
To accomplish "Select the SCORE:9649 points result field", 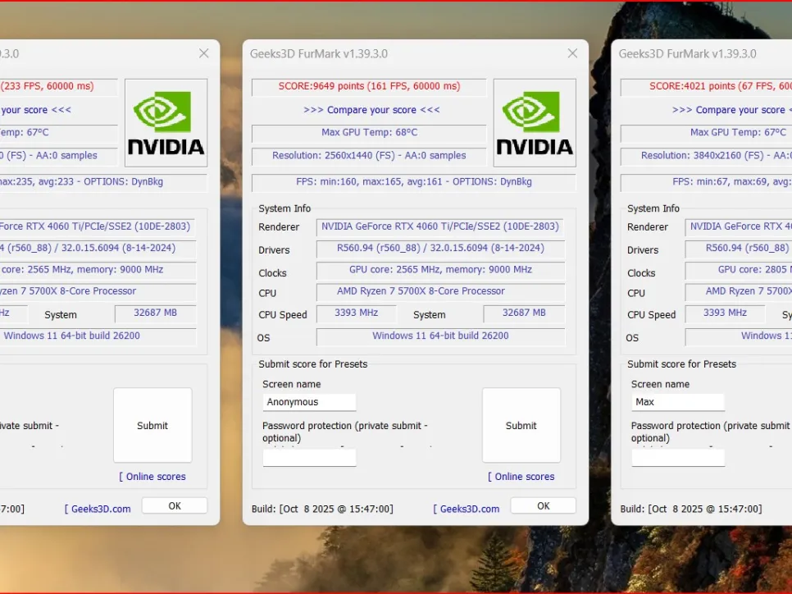I will tap(369, 87).
